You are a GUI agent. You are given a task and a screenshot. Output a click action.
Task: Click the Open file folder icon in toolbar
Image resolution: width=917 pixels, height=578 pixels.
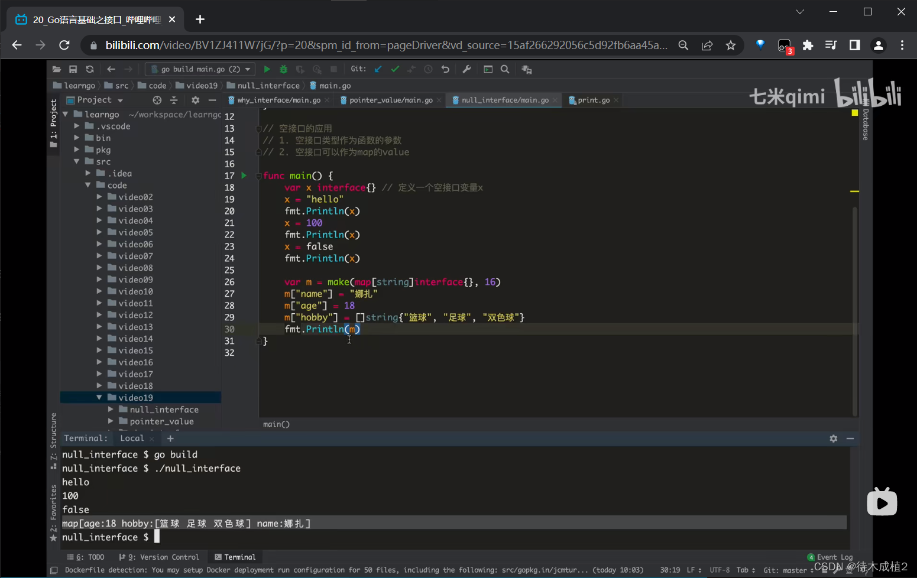point(57,69)
